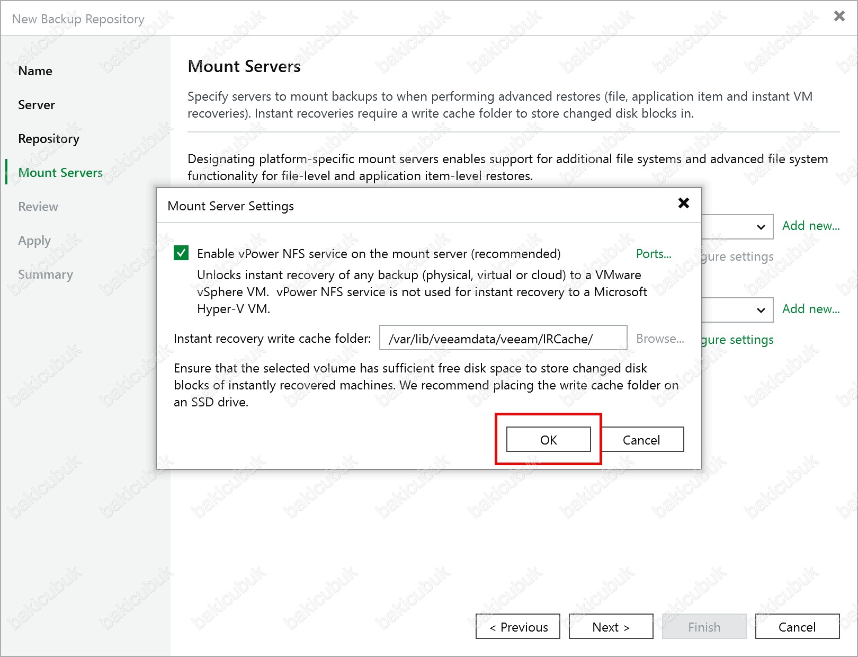Go to the Repository wizard step
858x657 pixels.
pos(49,139)
